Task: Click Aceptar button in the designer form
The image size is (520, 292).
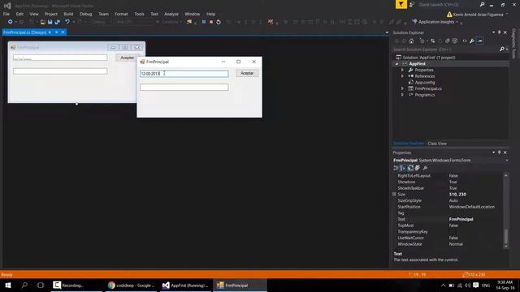Action: (x=127, y=58)
